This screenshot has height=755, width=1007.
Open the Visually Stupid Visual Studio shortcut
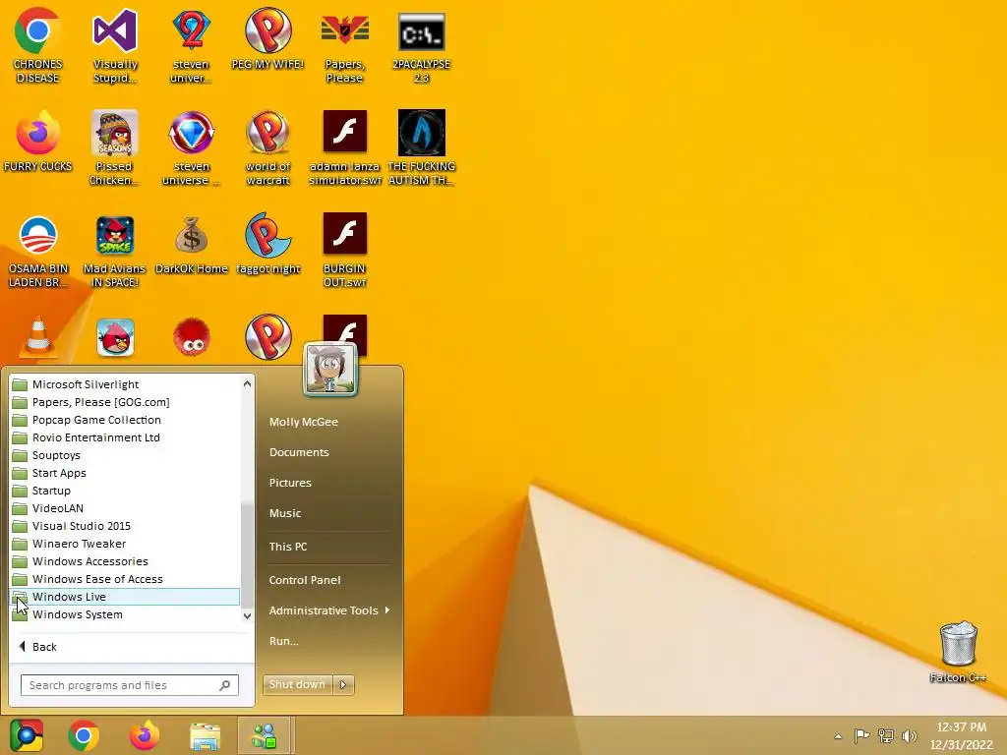click(x=114, y=45)
